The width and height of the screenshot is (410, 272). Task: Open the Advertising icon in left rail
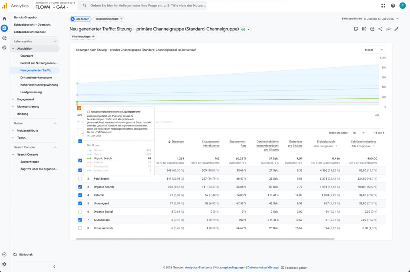pos(4,48)
